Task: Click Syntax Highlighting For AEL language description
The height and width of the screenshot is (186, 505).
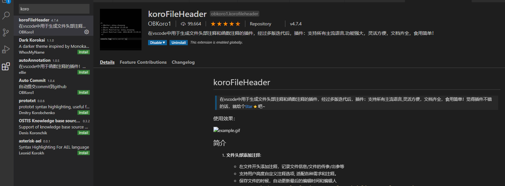Action: [54, 147]
